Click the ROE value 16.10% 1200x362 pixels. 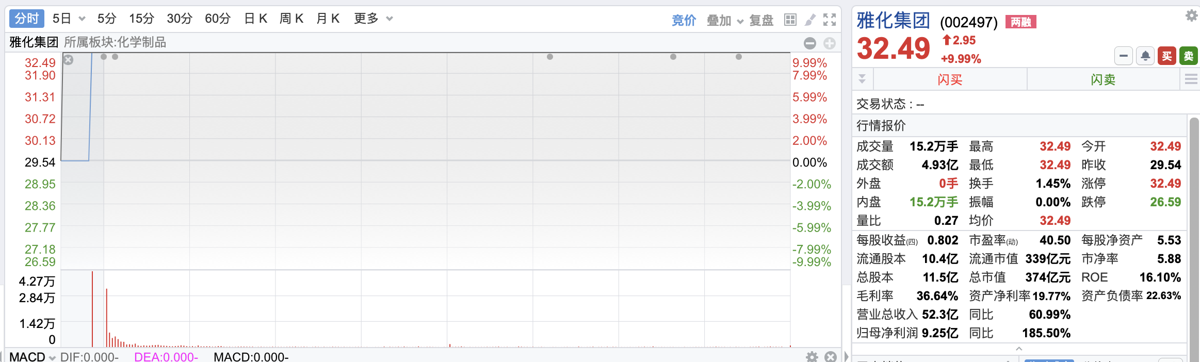pyautogui.click(x=1160, y=277)
